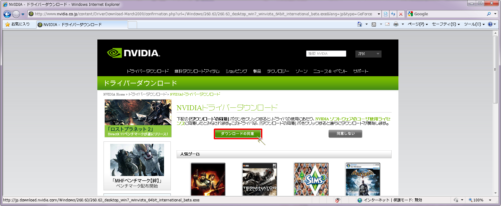Open the セーフティ(S) menu
The width and height of the screenshot is (501, 206).
[446, 24]
